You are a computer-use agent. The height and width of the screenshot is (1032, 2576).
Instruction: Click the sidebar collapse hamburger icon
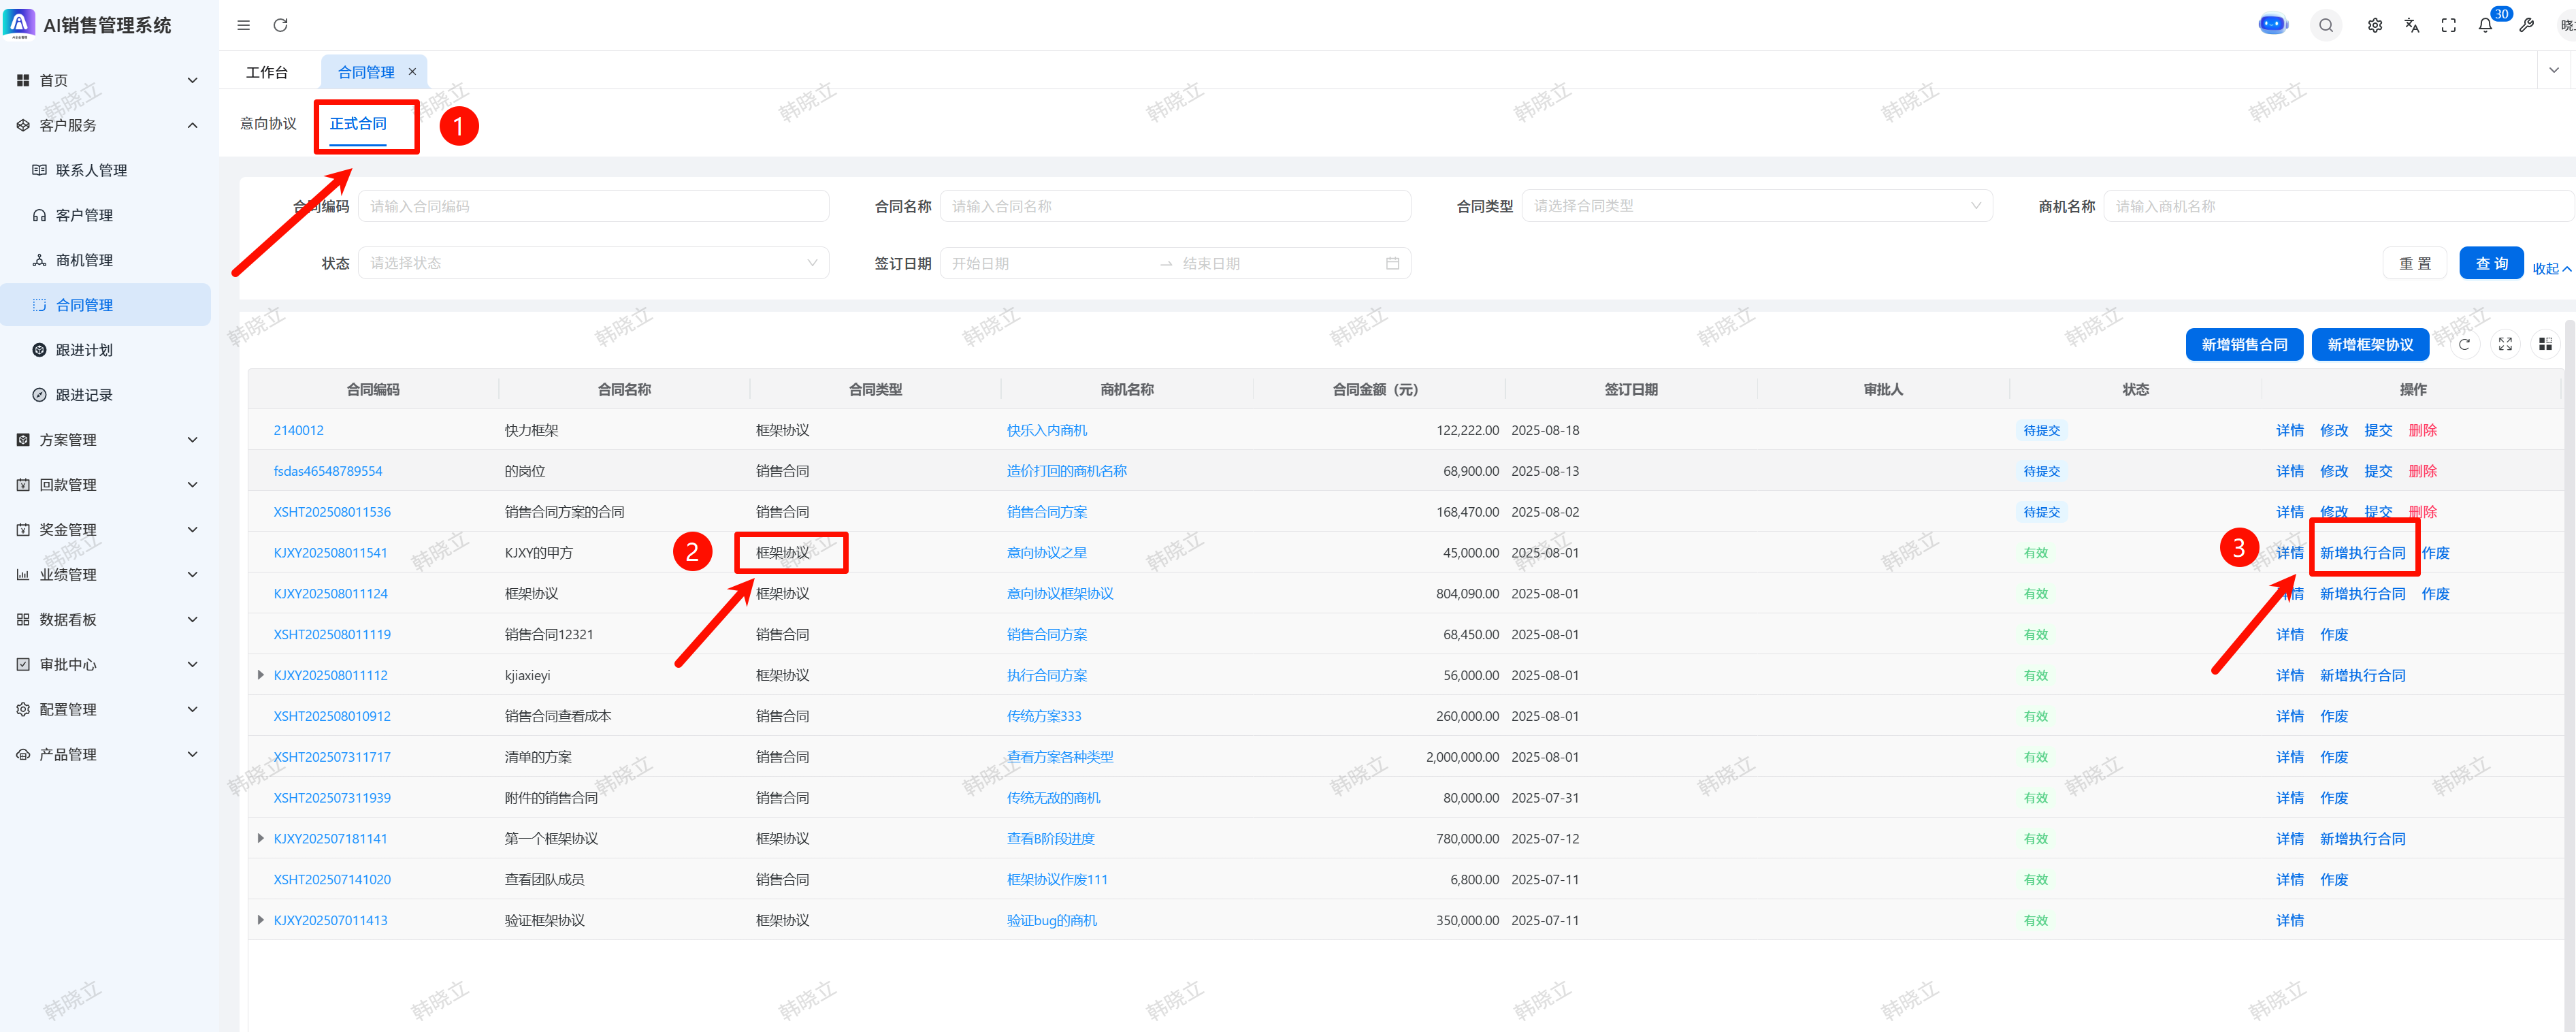click(x=243, y=25)
